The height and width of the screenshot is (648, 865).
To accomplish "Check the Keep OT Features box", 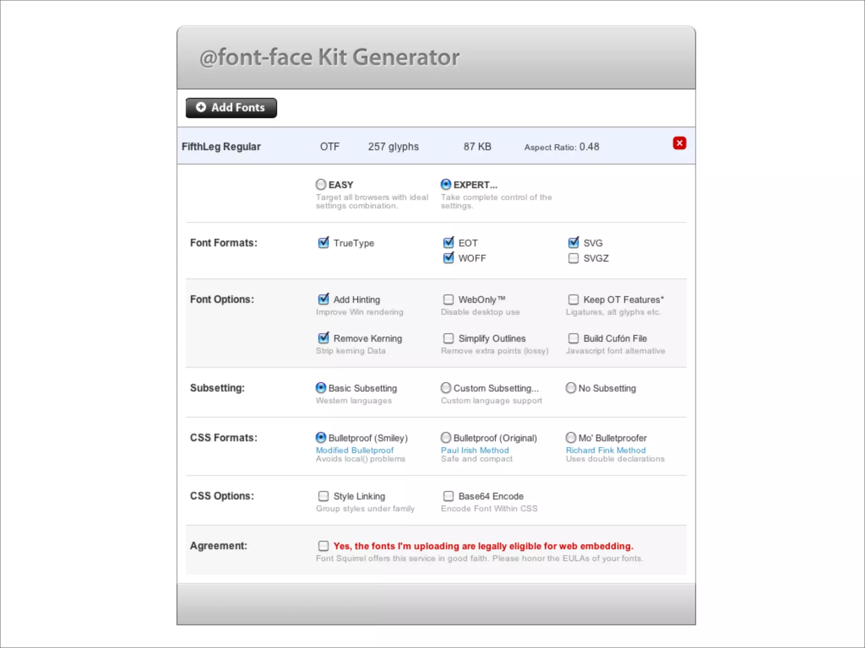I will (x=573, y=299).
